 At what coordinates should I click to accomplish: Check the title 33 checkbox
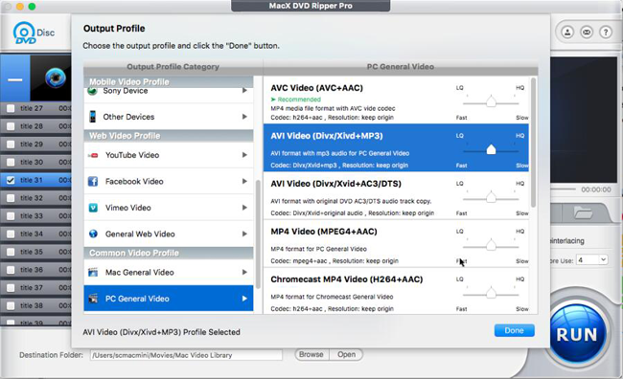[11, 216]
